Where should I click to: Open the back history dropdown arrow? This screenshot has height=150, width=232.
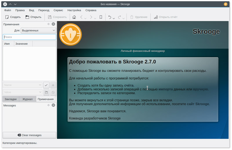[x=85, y=18]
